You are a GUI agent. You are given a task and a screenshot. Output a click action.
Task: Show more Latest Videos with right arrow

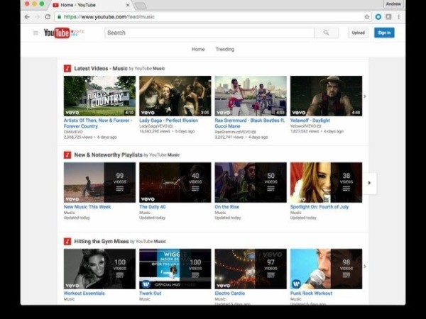point(365,96)
